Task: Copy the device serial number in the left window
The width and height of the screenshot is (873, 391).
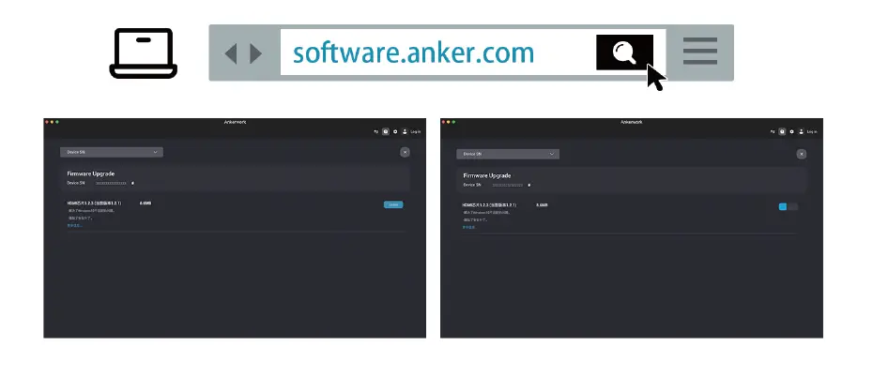Action: coord(132,183)
